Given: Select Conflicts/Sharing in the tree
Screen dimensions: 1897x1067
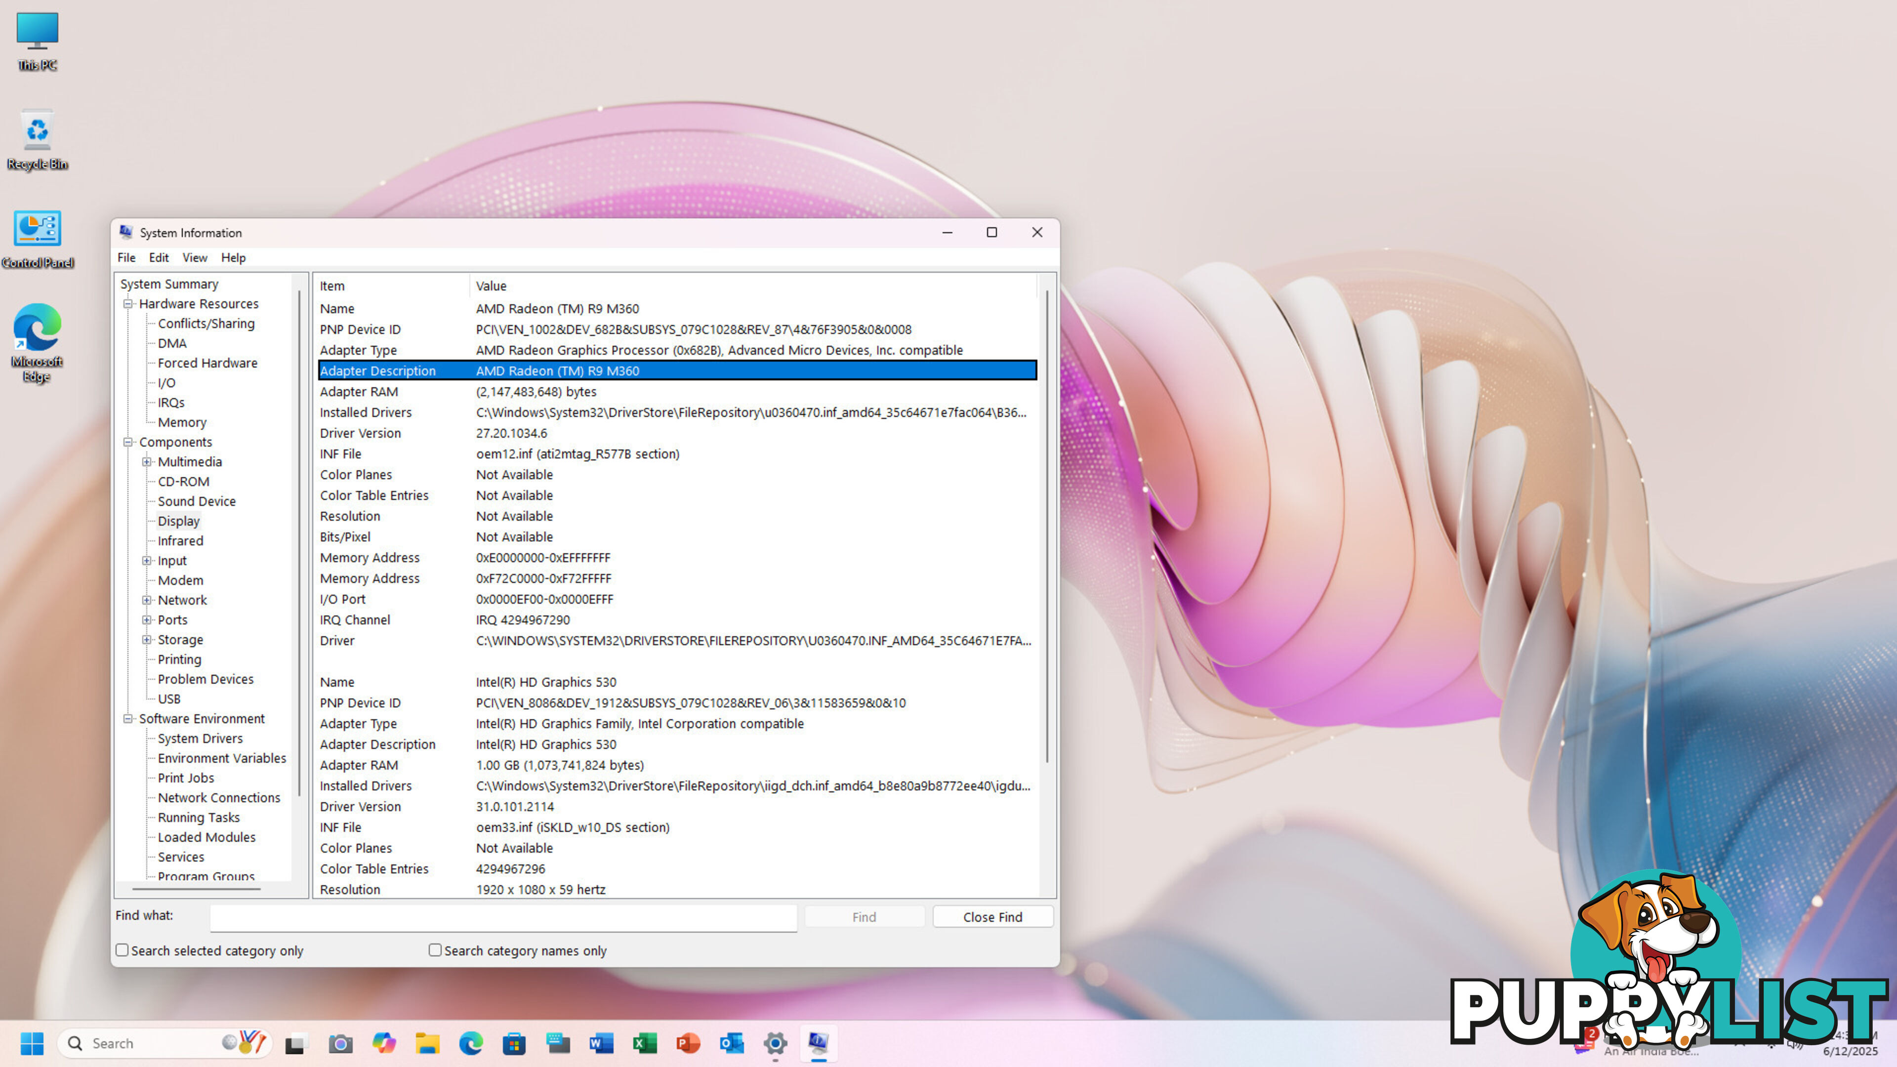Looking at the screenshot, I should [x=206, y=323].
